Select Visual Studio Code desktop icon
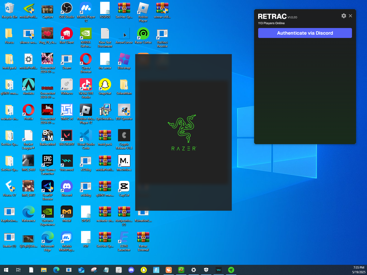This screenshot has height=275, width=367. point(86,140)
